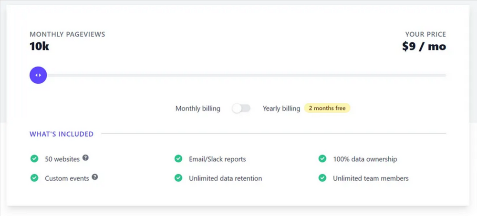Screen dimensions: 477x216
Task: Click the help icon beside Custom events
Action: [x=95, y=177]
